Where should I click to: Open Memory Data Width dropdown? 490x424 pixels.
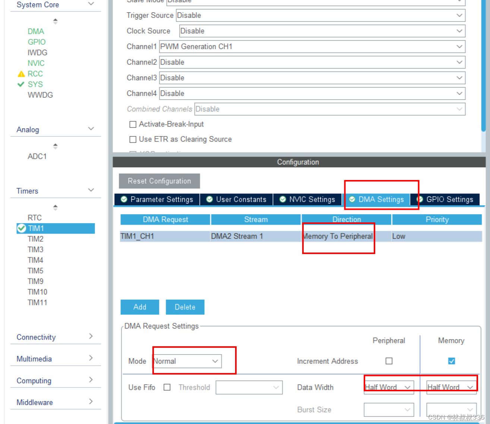tap(451, 387)
